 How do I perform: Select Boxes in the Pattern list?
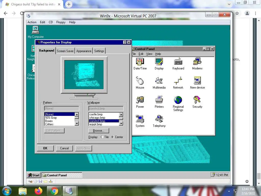click(x=60, y=121)
